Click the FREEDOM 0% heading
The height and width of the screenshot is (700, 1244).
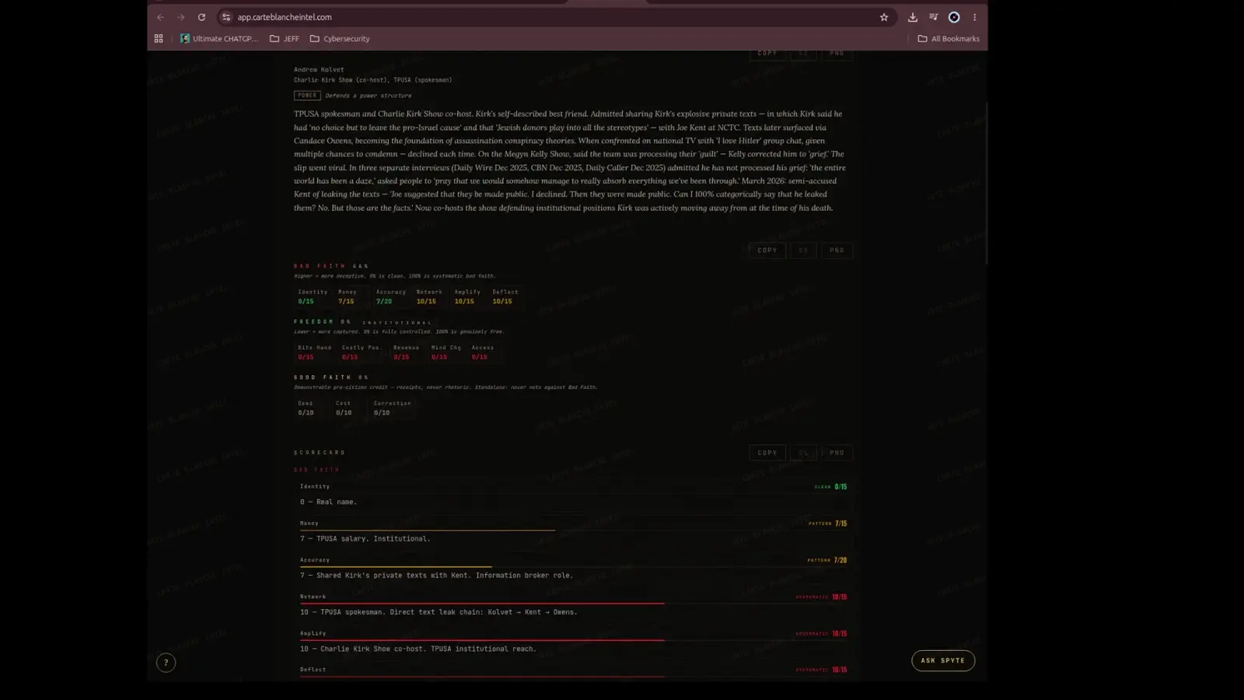tap(323, 322)
